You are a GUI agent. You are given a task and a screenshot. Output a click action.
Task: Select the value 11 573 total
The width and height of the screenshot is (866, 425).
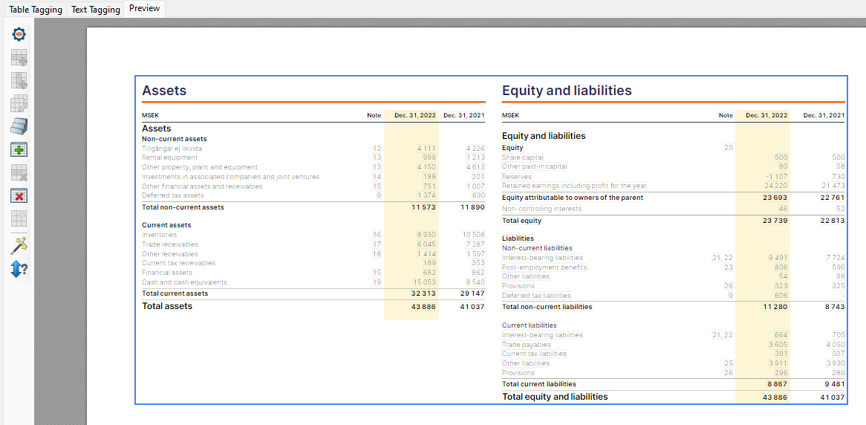point(423,207)
